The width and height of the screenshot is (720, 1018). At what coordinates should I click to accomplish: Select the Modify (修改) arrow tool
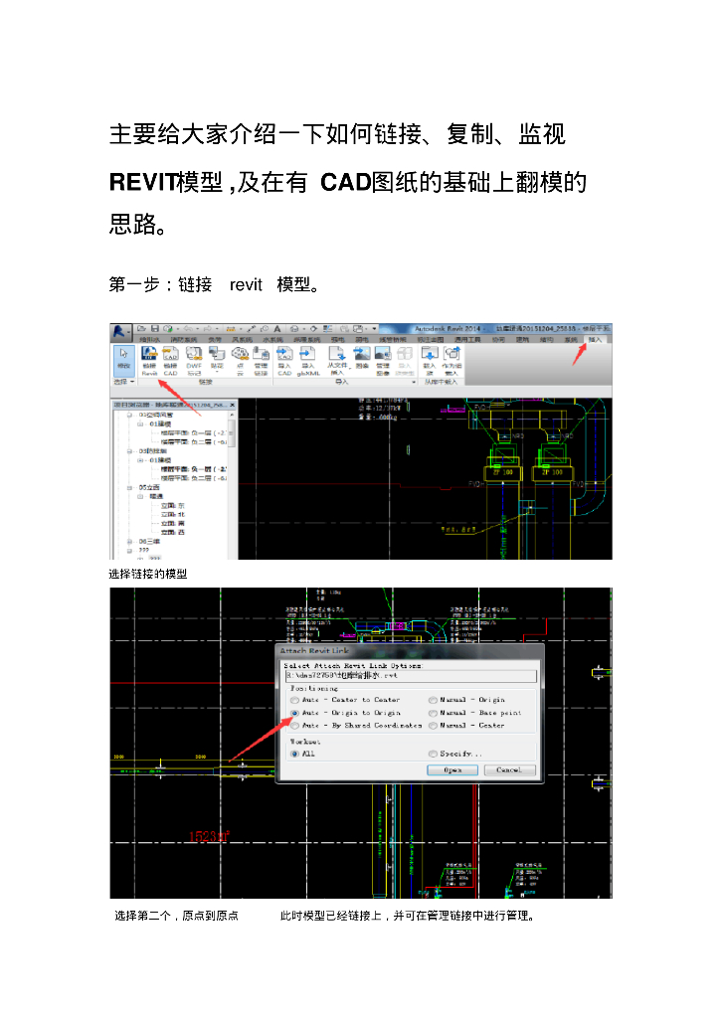tap(123, 359)
